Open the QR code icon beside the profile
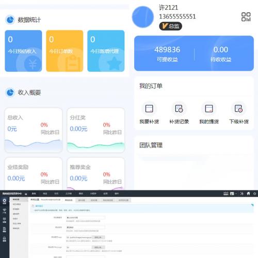This screenshot has height=258, width=258. 246,17
